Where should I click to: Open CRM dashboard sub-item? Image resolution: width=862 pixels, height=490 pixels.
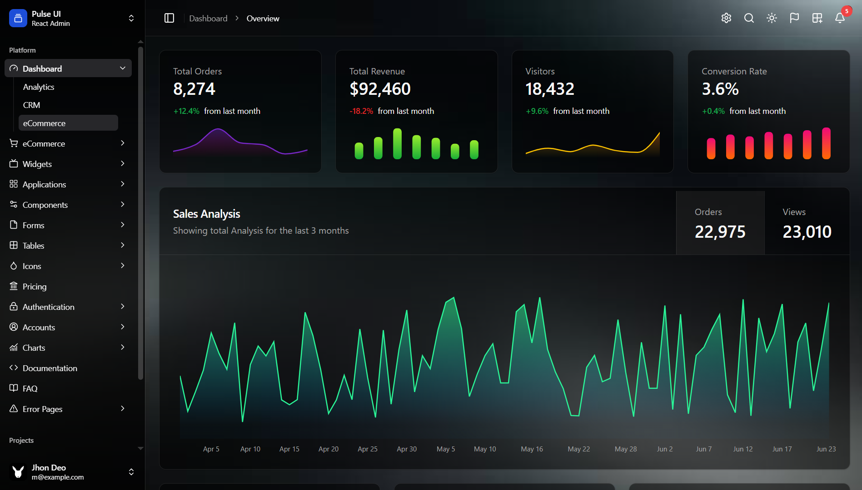tap(31, 105)
